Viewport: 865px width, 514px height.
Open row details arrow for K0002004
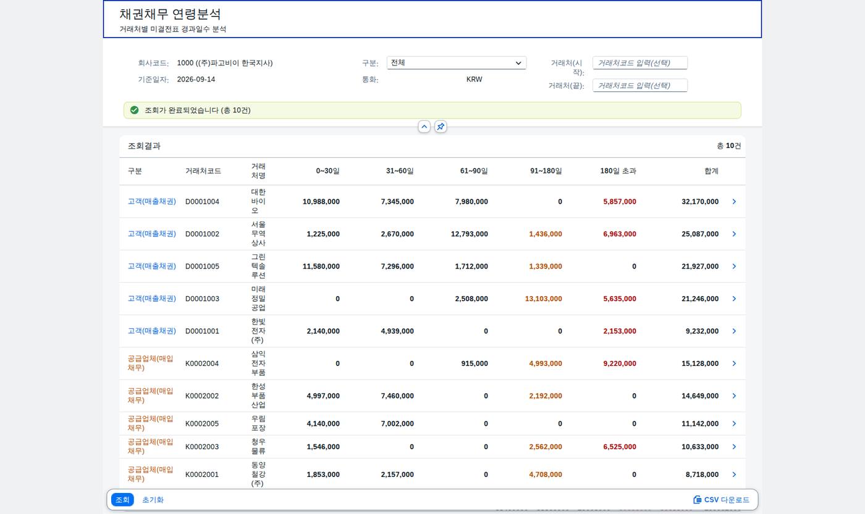(734, 363)
